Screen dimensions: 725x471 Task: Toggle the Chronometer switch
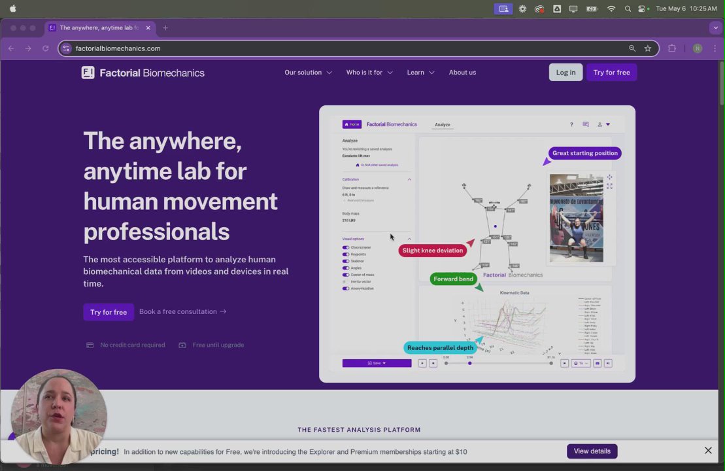click(346, 247)
